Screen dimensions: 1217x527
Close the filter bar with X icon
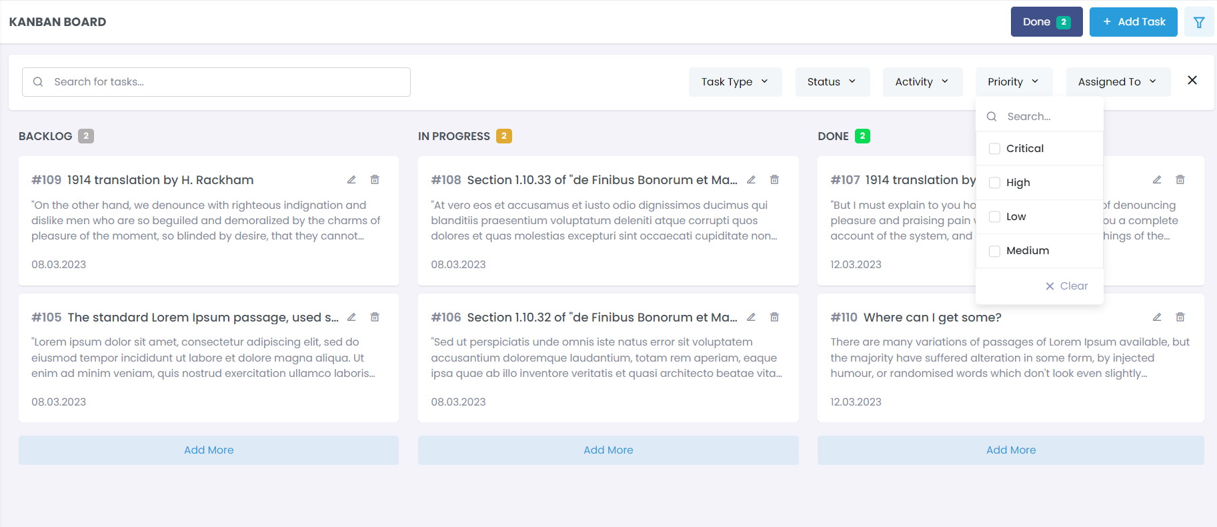tap(1192, 81)
